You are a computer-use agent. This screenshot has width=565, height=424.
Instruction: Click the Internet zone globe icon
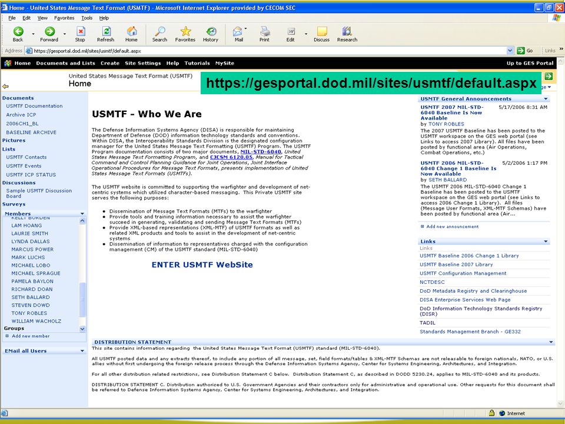[502, 413]
